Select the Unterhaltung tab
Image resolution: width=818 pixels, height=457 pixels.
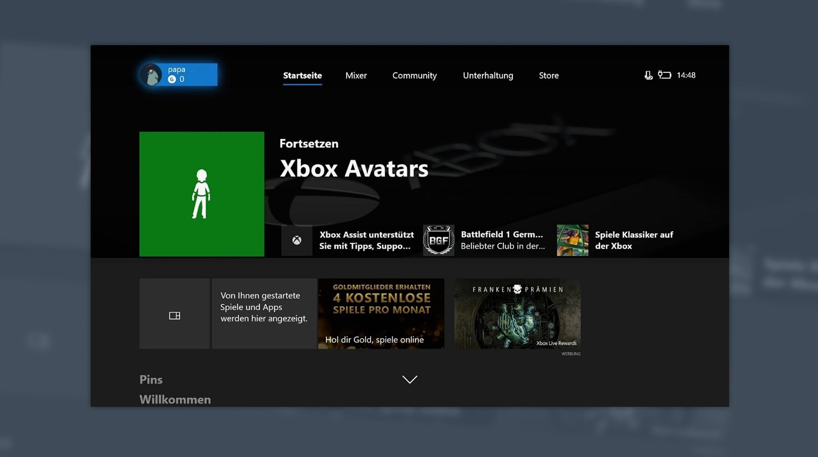(488, 76)
